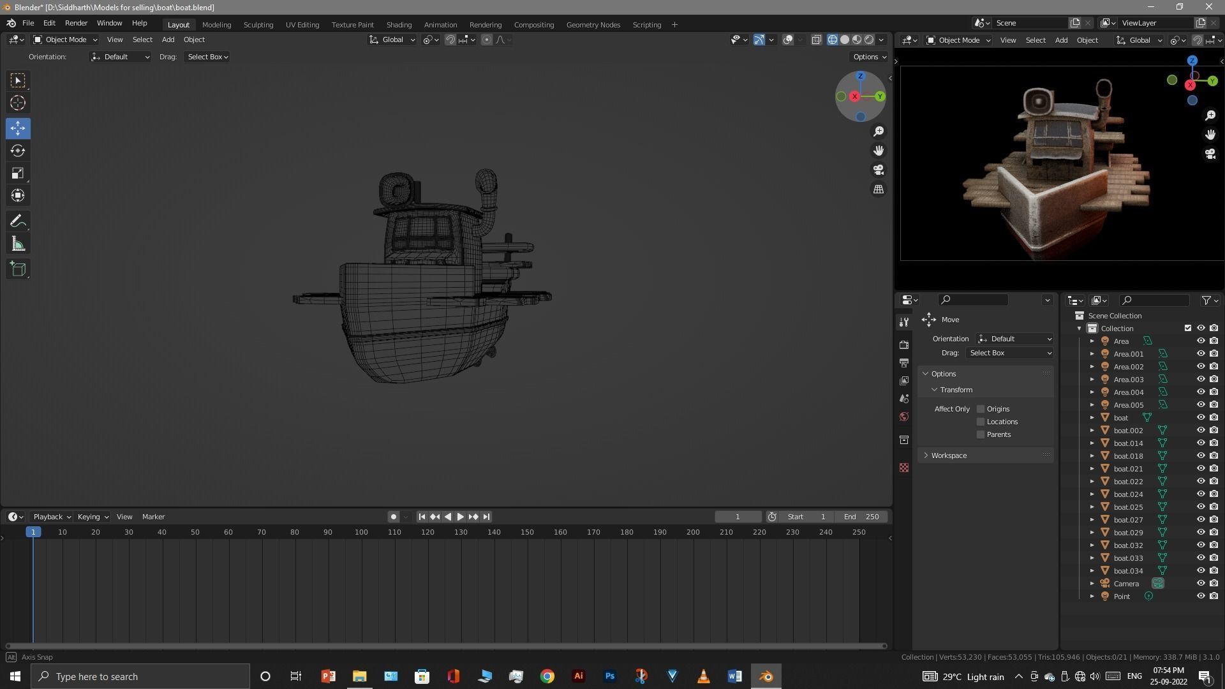Select the Select Box tool
Screen dimensions: 1225x689
point(18,80)
